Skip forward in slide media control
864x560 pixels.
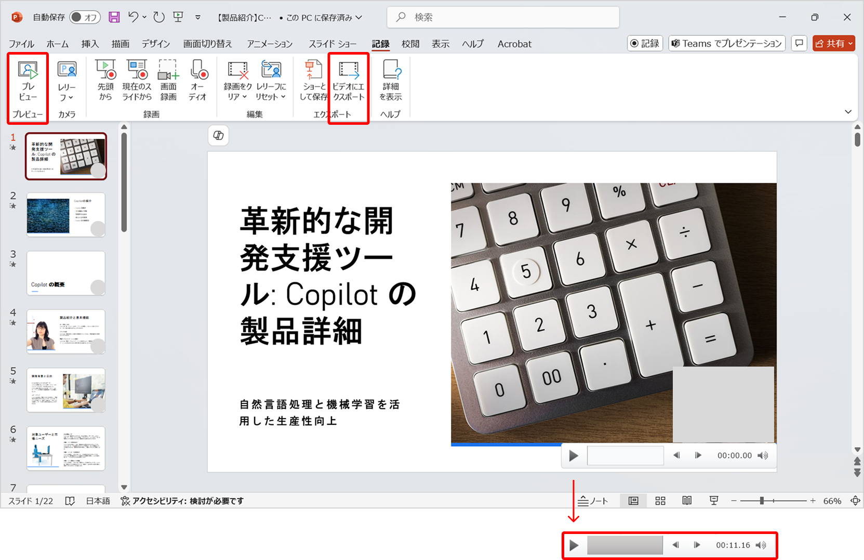pos(698,455)
